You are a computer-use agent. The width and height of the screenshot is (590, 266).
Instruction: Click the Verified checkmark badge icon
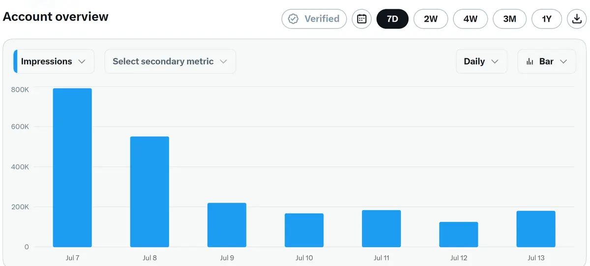[x=294, y=19]
